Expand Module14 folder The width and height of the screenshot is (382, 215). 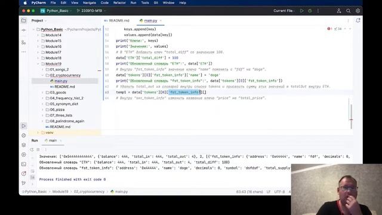[x=38, y=35]
